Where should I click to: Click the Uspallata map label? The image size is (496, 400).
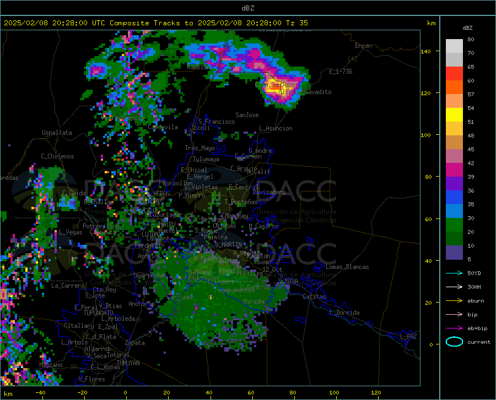pos(57,133)
